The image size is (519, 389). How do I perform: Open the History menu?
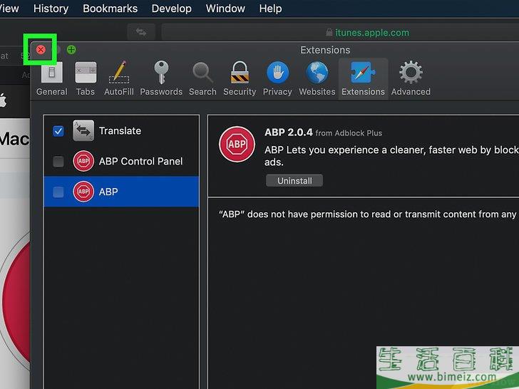click(51, 9)
